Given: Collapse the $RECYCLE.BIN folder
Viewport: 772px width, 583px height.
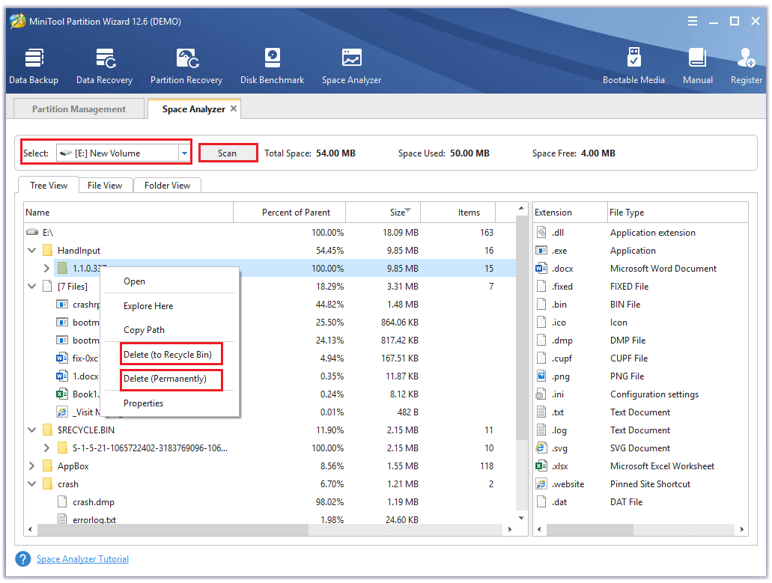Looking at the screenshot, I should tap(32, 430).
